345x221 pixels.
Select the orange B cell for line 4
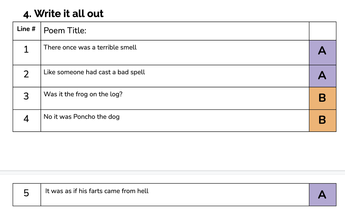point(323,120)
